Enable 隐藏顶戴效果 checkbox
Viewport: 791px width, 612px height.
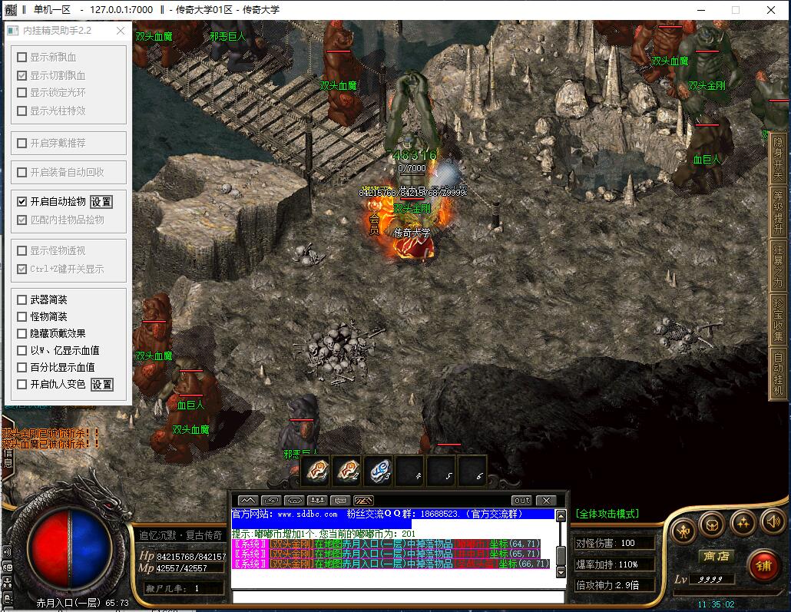click(x=22, y=333)
